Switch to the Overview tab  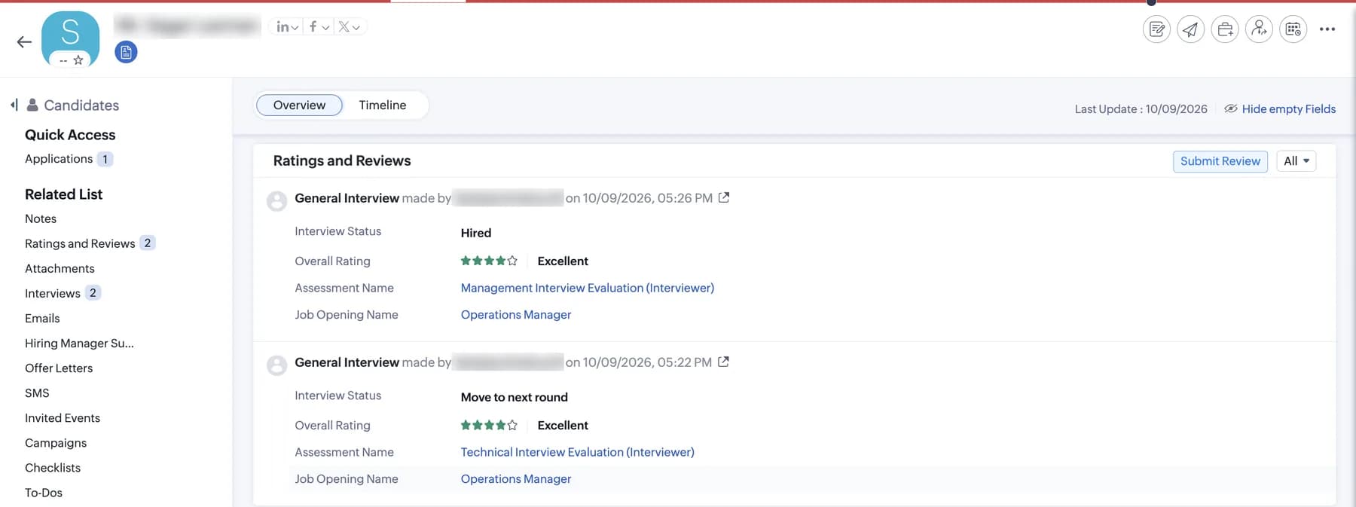tap(299, 105)
